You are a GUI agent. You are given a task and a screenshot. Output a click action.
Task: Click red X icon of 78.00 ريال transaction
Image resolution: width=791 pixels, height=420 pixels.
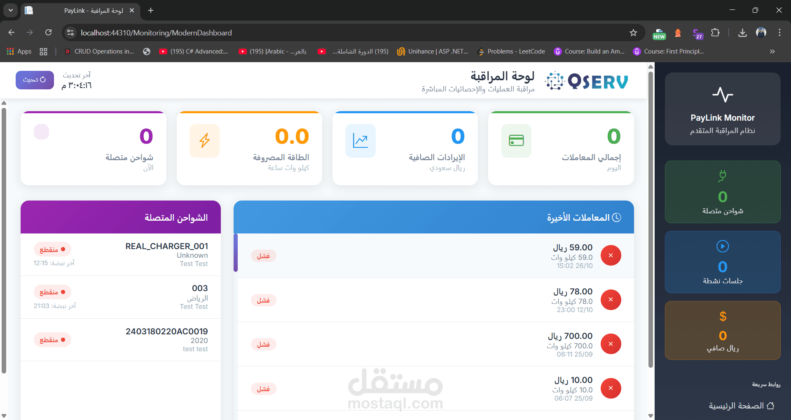pyautogui.click(x=611, y=299)
